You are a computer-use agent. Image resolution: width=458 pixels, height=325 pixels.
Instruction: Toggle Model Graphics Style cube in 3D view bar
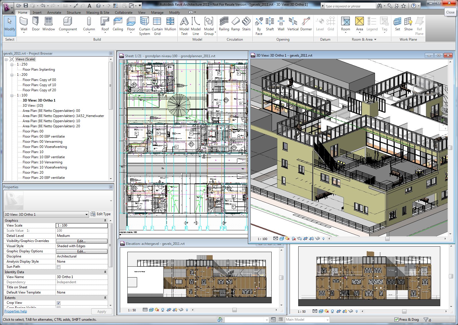tap(281, 239)
